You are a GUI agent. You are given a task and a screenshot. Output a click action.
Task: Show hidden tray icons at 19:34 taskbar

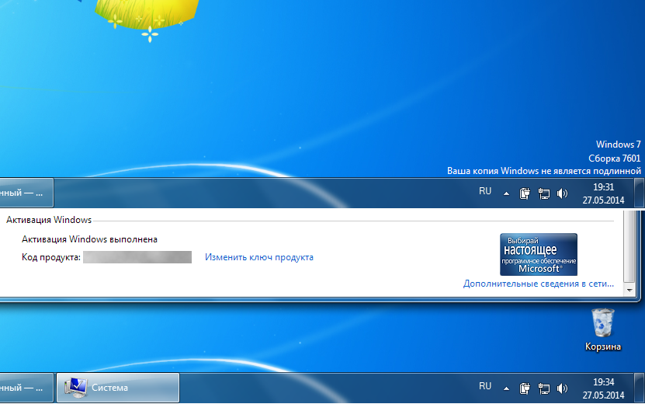point(506,388)
